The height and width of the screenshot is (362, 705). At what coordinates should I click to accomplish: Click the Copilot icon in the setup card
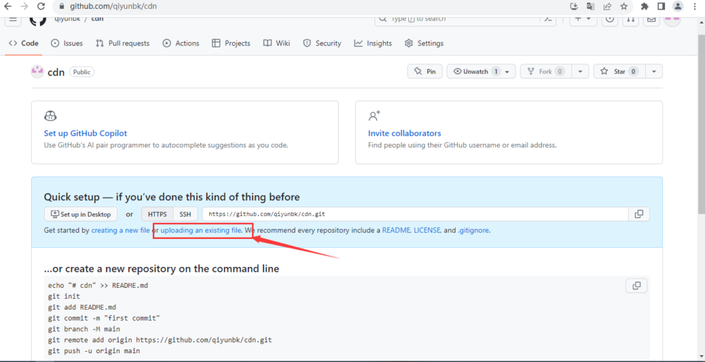click(x=50, y=116)
